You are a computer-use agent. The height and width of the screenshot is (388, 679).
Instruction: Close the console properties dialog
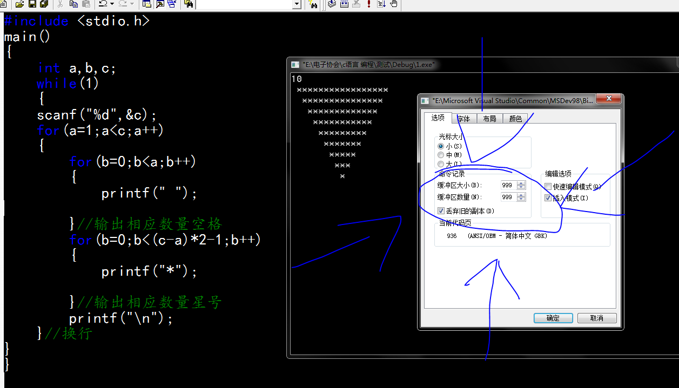(x=608, y=99)
